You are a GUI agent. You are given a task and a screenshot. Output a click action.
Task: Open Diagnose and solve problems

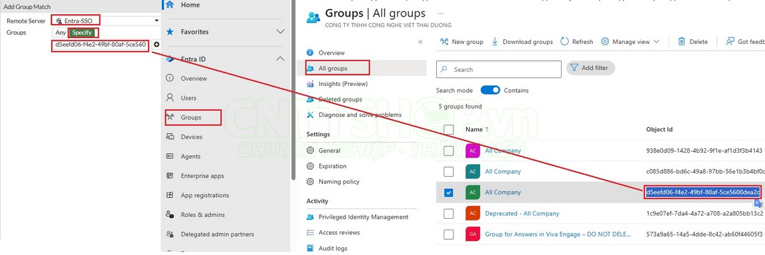pos(361,115)
